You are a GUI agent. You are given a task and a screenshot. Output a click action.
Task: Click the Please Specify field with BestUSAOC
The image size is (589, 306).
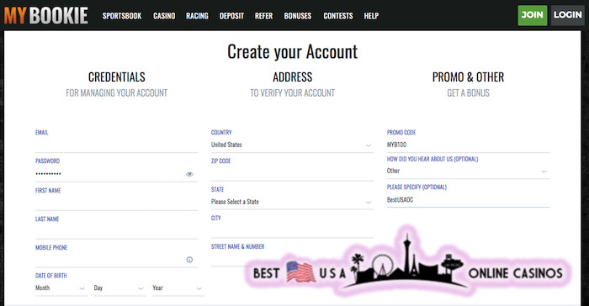[x=468, y=200]
